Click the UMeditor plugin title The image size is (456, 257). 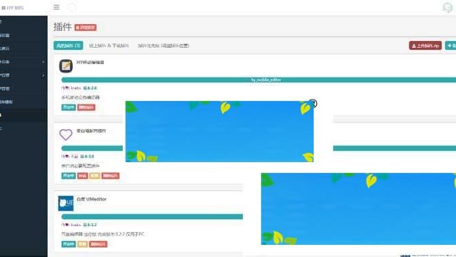pyautogui.click(x=91, y=199)
